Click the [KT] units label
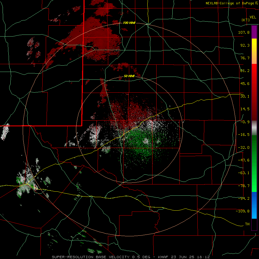Screen dimensions: 259x259 (246, 20)
